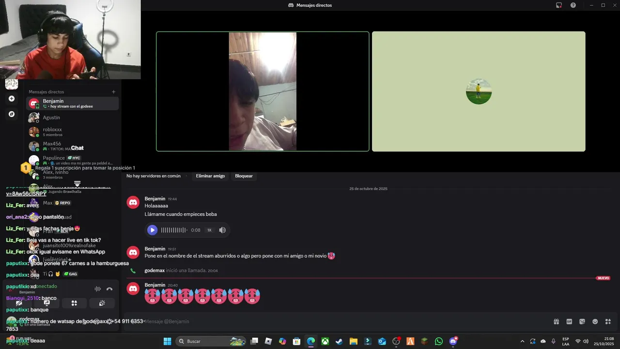
Task: Open the apps launcher in message bar
Action: pos(608,321)
